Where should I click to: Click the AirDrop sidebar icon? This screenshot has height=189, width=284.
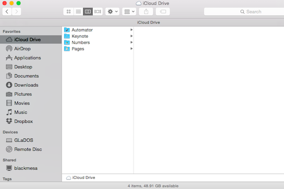point(9,49)
